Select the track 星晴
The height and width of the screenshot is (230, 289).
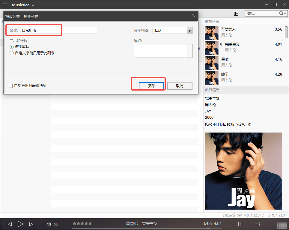click(244, 63)
